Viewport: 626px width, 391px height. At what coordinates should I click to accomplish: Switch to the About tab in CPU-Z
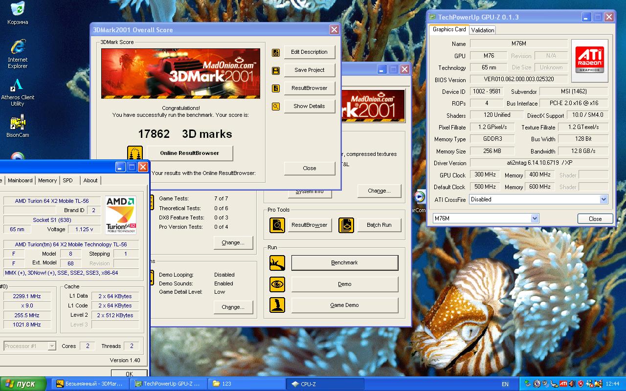tap(90, 180)
